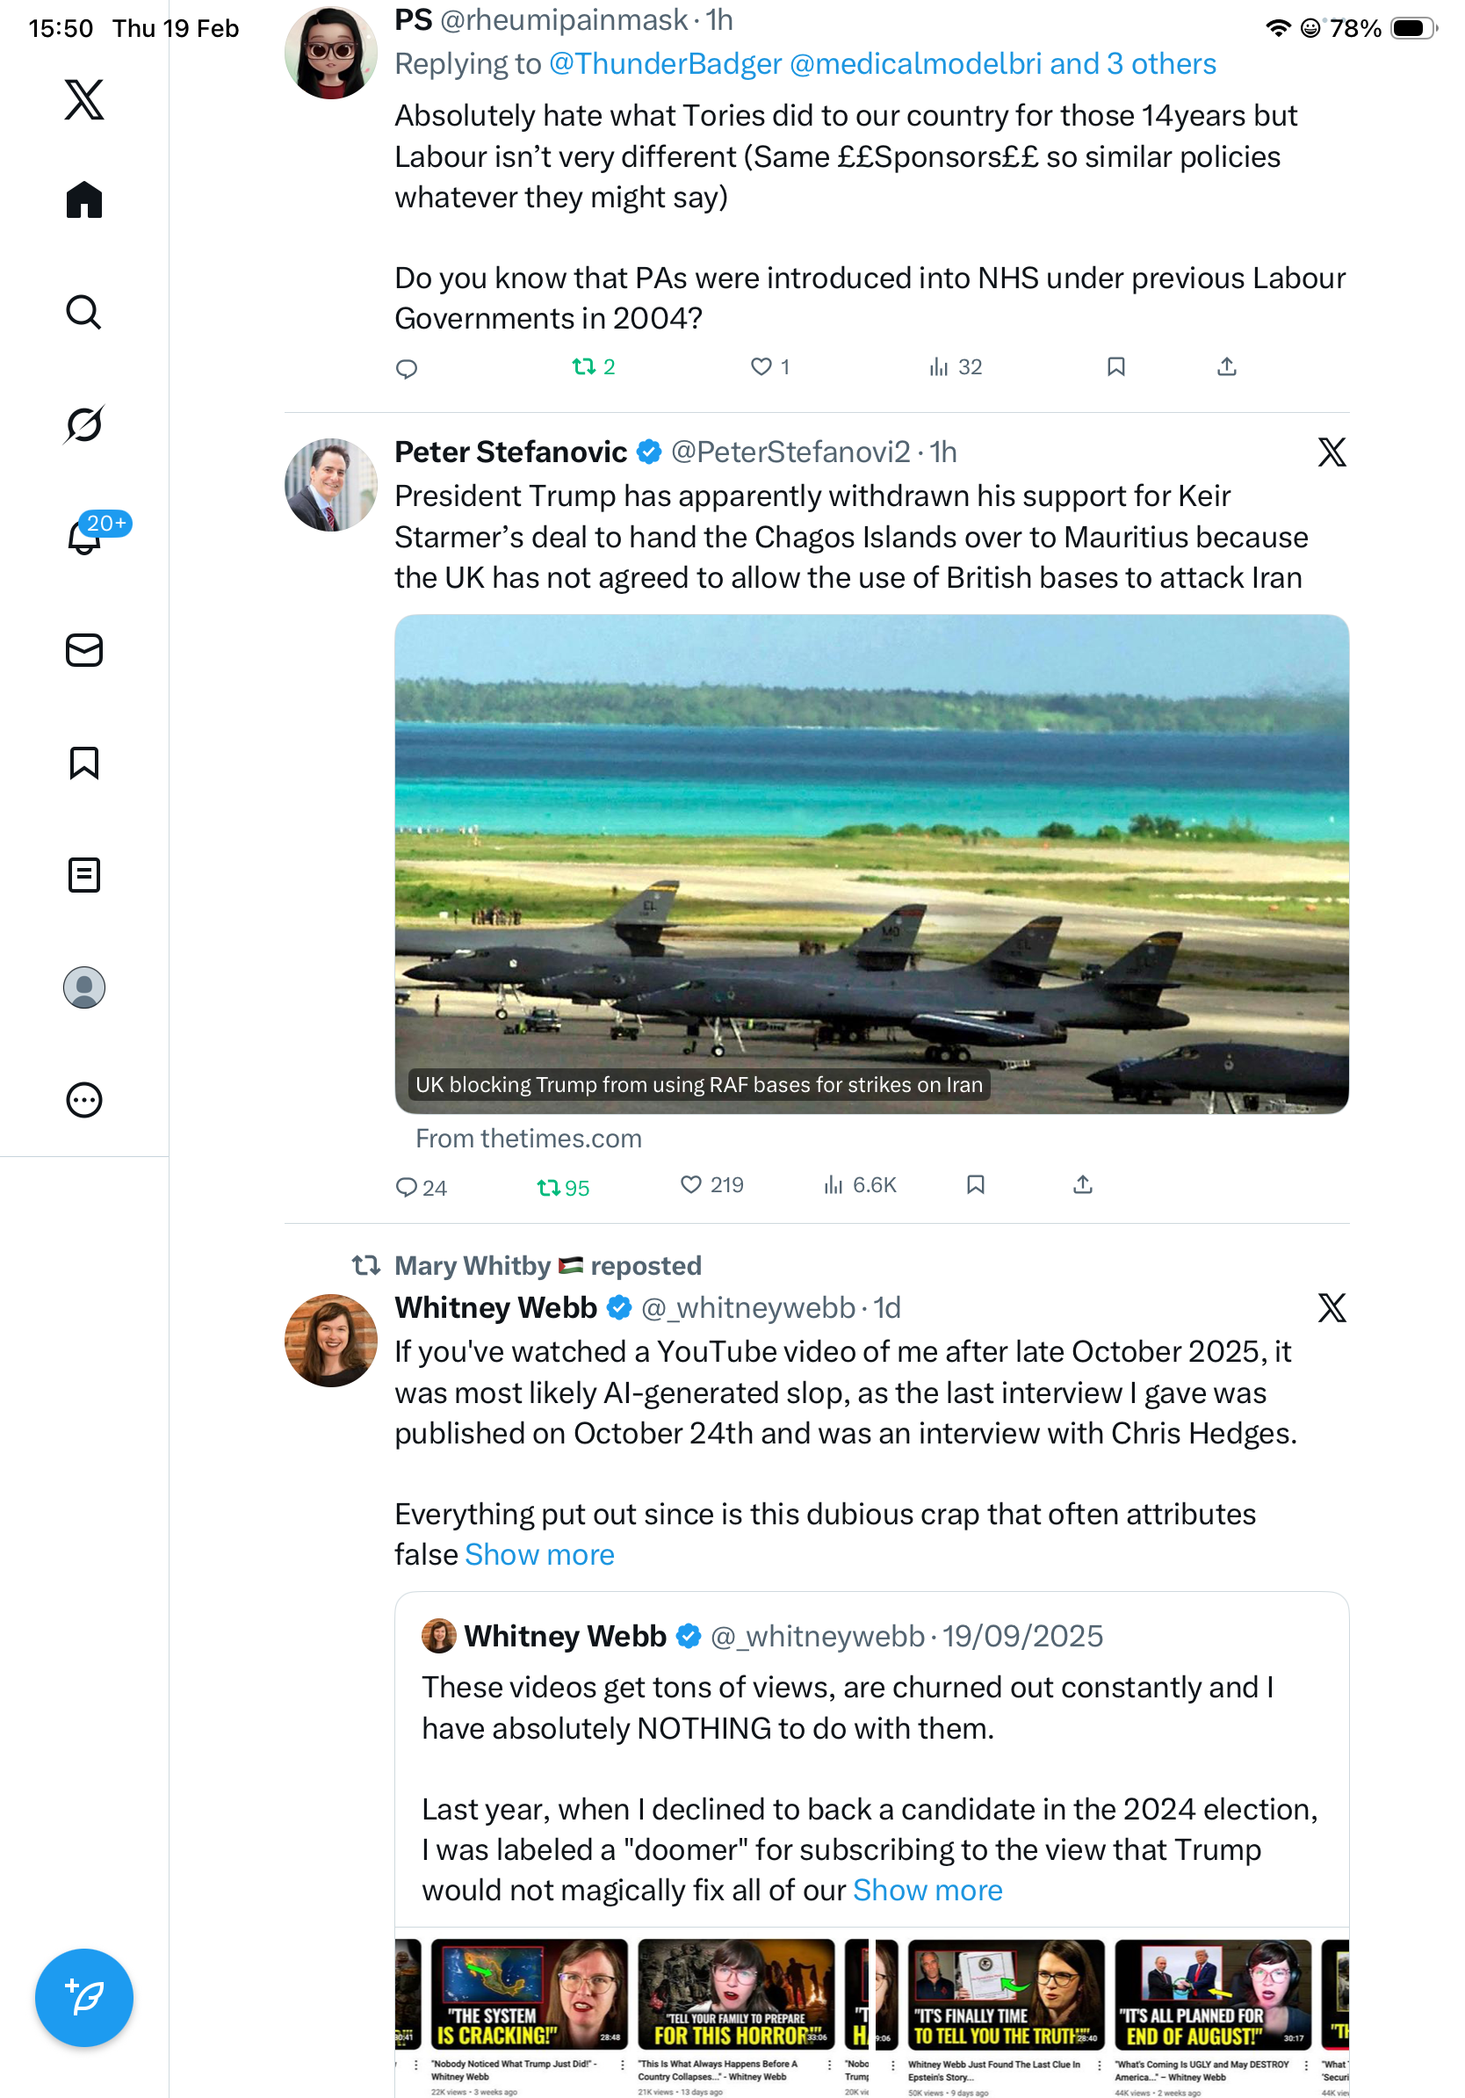Reply to Peter Stefanovic's post

point(406,1188)
